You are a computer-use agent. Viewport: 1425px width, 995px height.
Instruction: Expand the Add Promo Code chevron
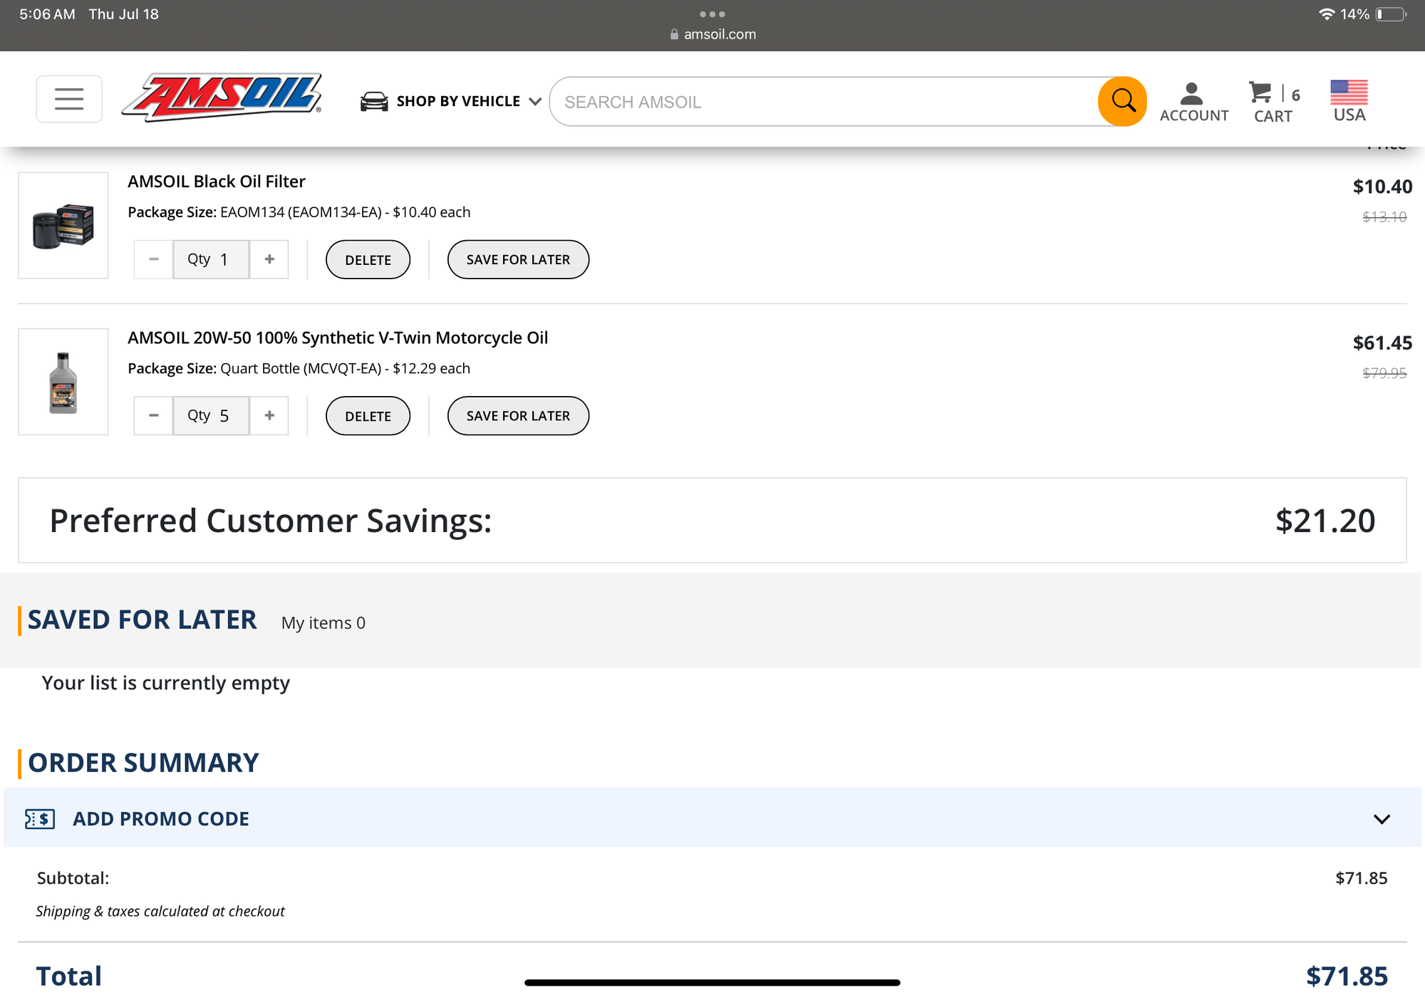coord(1382,819)
